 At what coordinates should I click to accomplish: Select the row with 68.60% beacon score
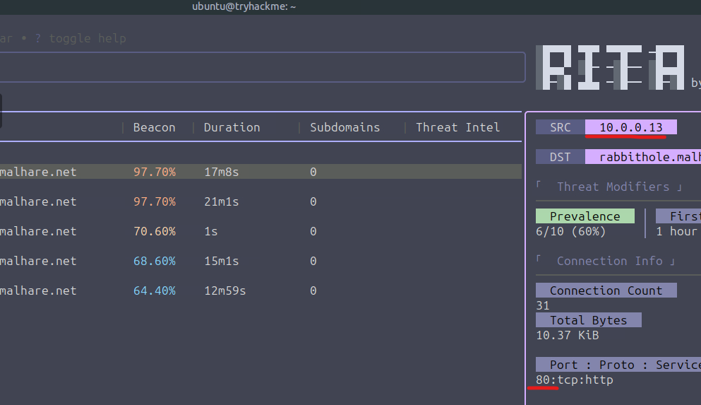coord(260,260)
